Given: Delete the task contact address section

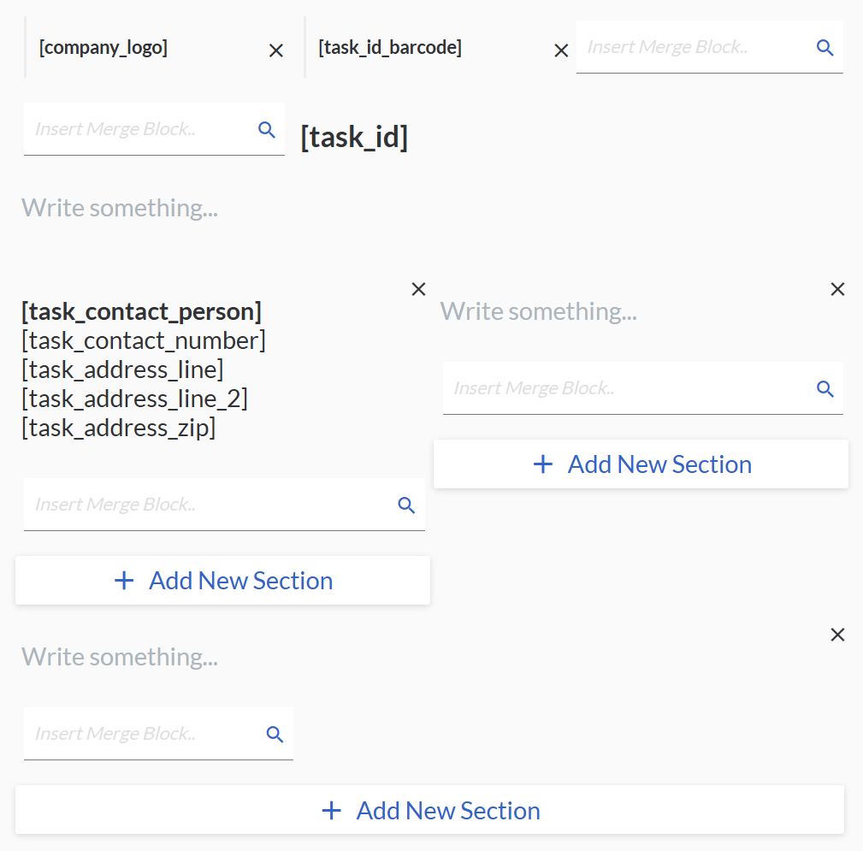Looking at the screenshot, I should pos(418,289).
